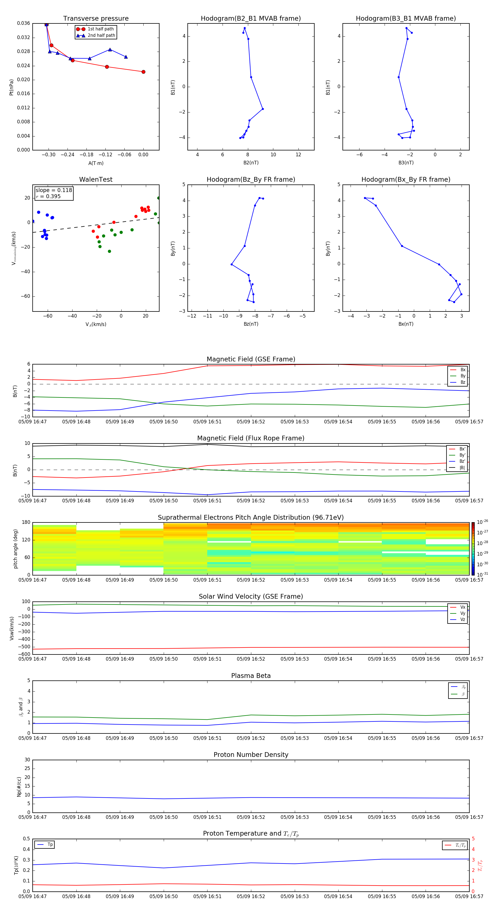Click the "Hodogram(B3_B1 MVAB frame)" title
This screenshot has width=502, height=921.
coord(406,19)
